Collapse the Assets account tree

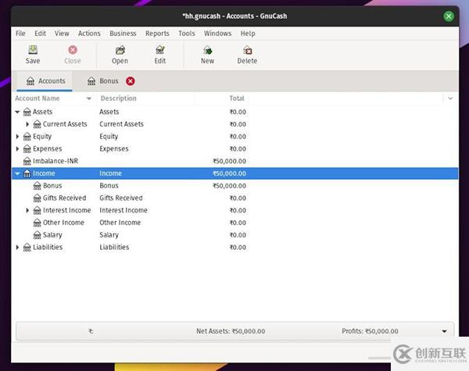pyautogui.click(x=17, y=112)
